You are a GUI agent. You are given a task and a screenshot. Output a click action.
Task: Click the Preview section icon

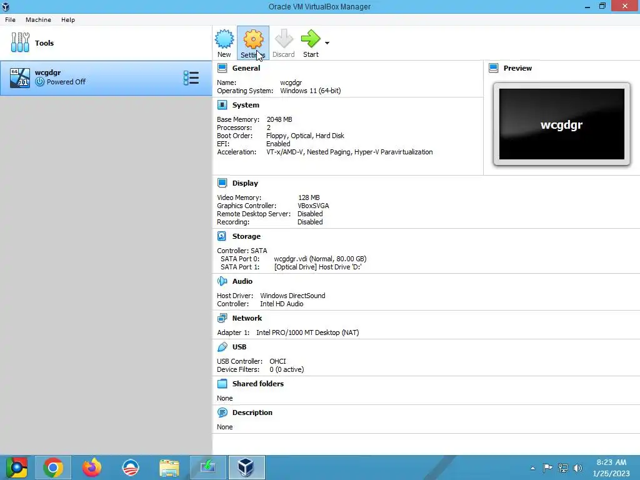(494, 68)
